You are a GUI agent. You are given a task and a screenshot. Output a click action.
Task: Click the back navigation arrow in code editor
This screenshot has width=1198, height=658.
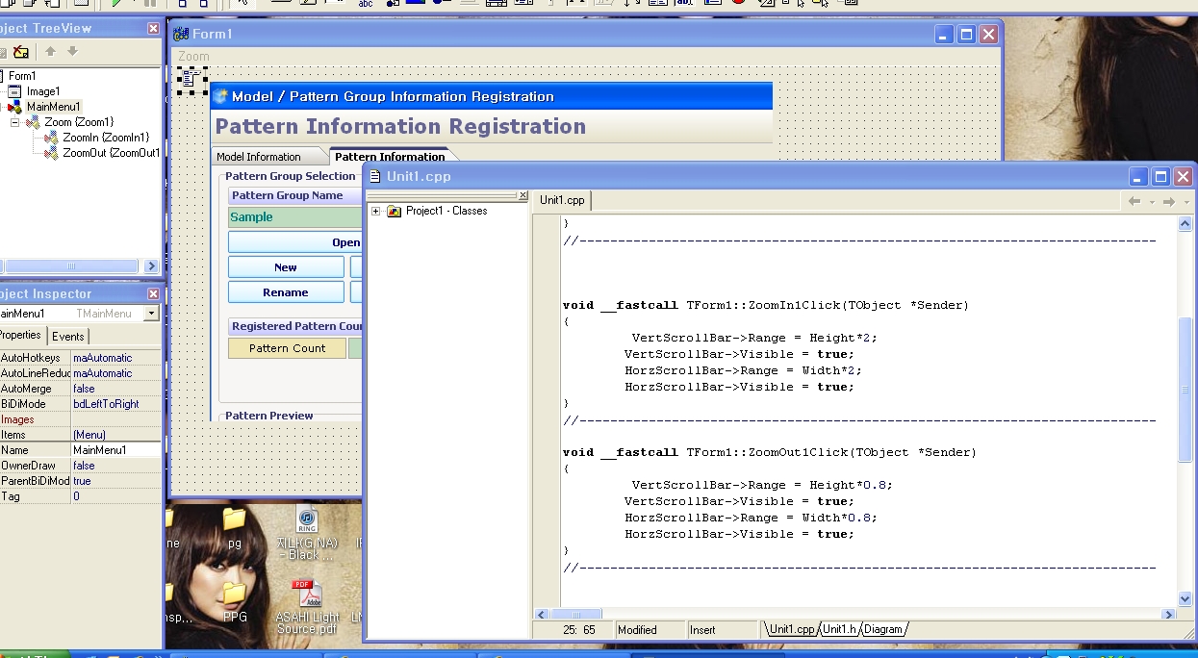point(1134,201)
